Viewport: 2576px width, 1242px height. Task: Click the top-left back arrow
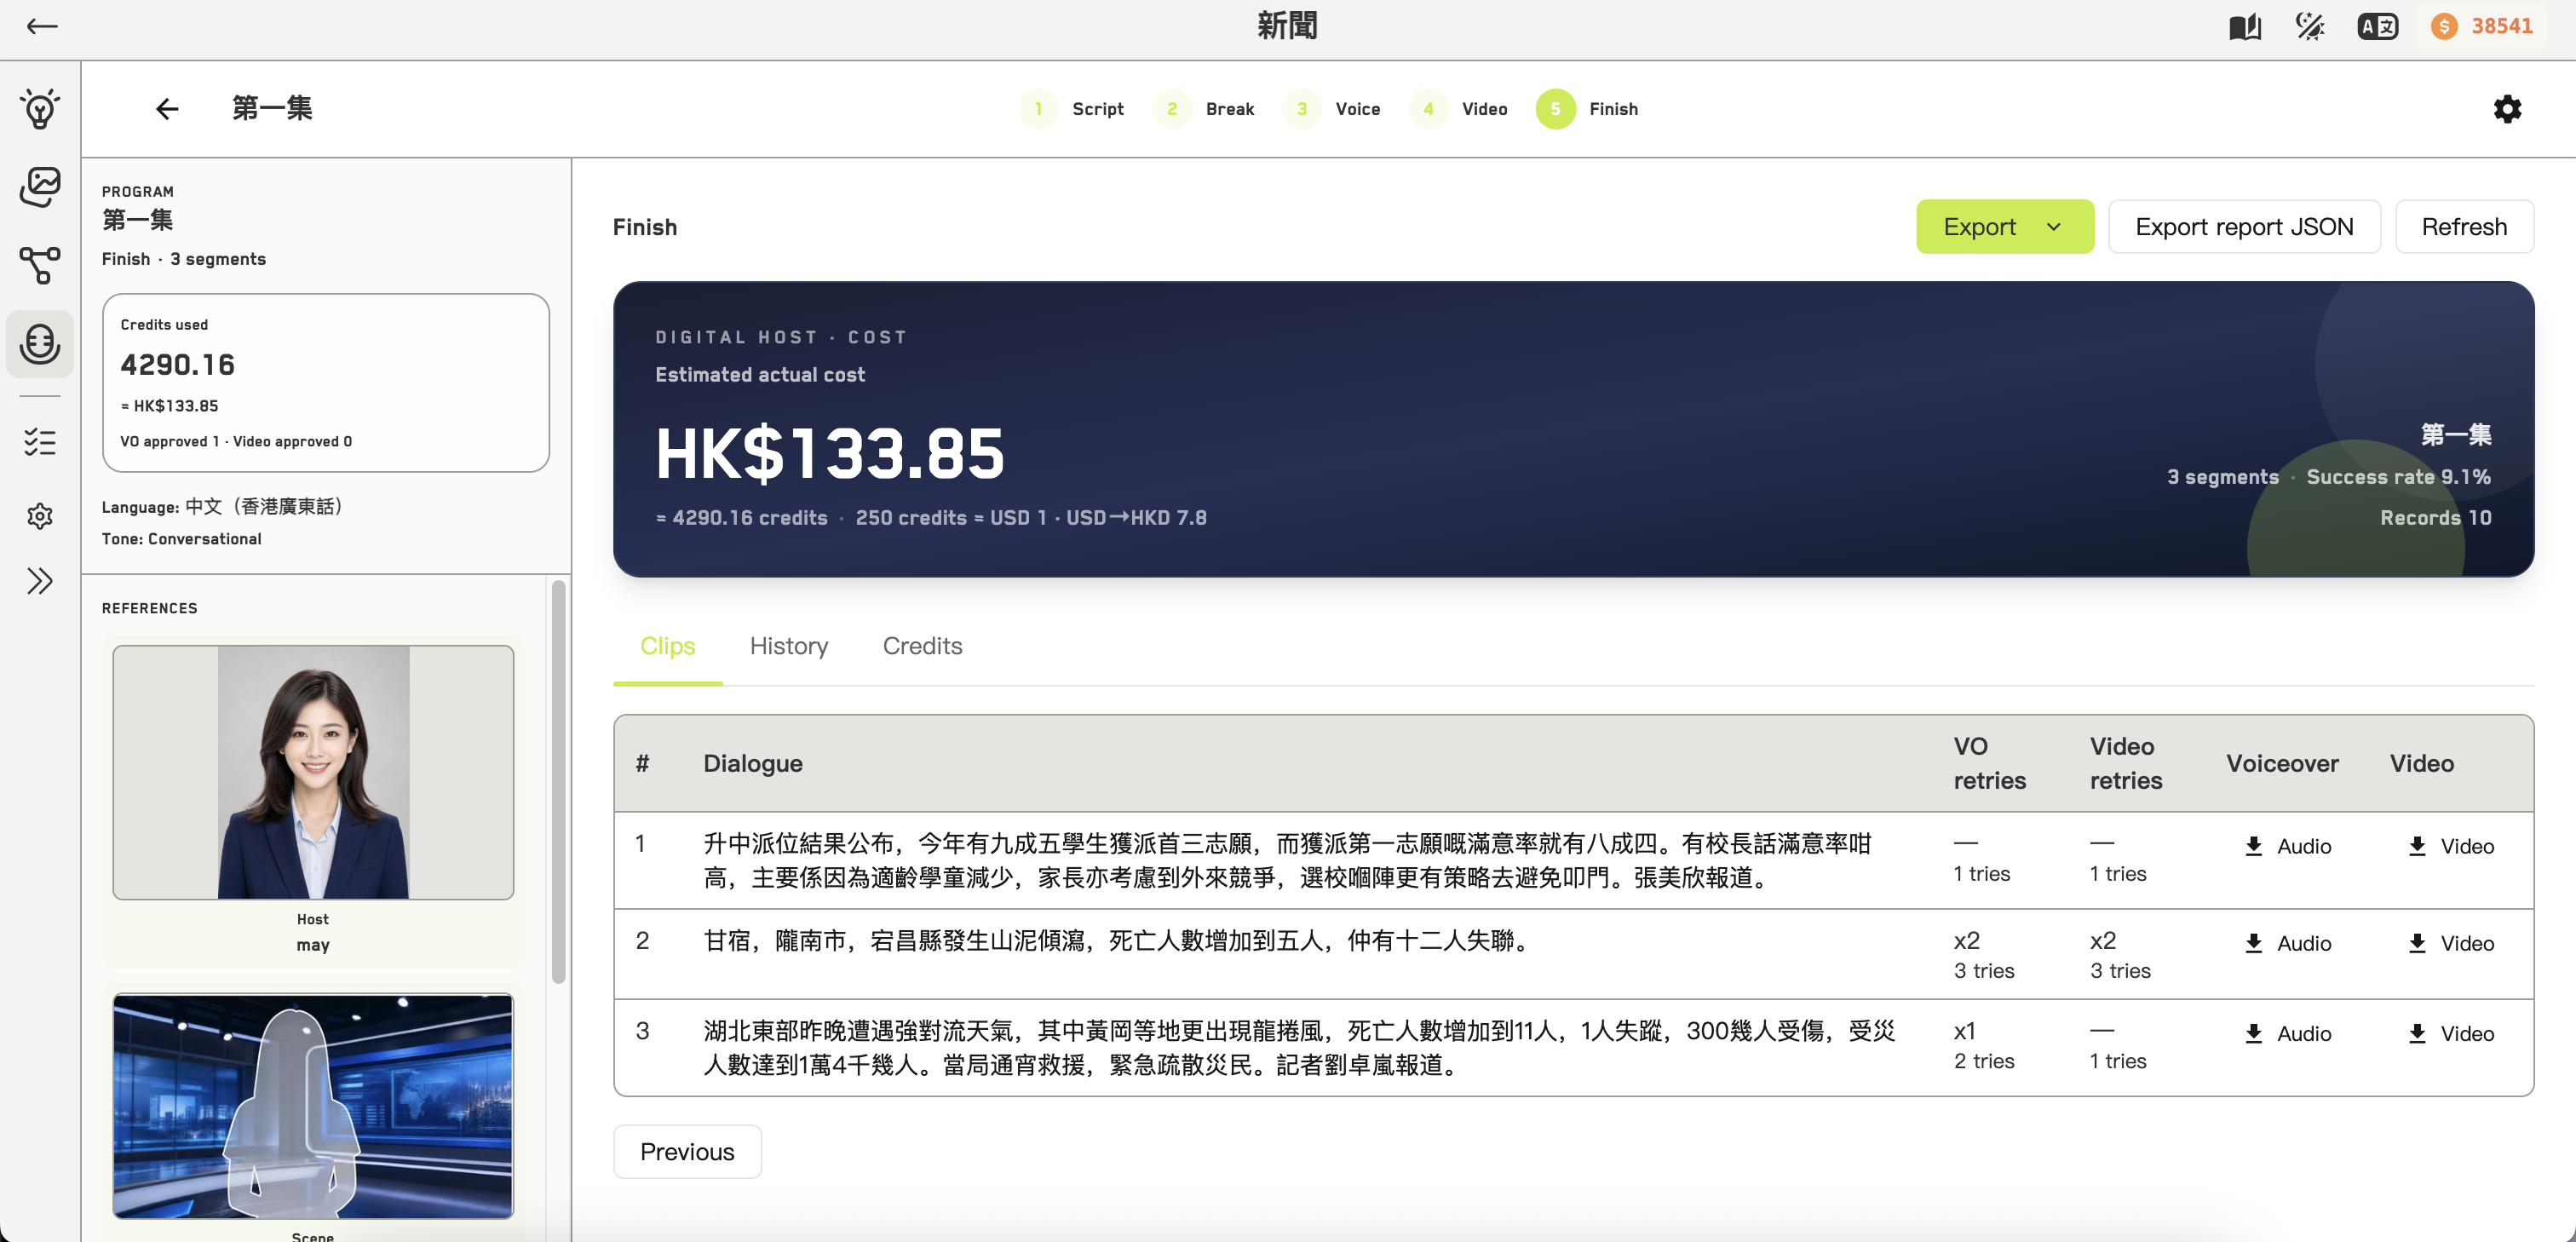[x=42, y=27]
